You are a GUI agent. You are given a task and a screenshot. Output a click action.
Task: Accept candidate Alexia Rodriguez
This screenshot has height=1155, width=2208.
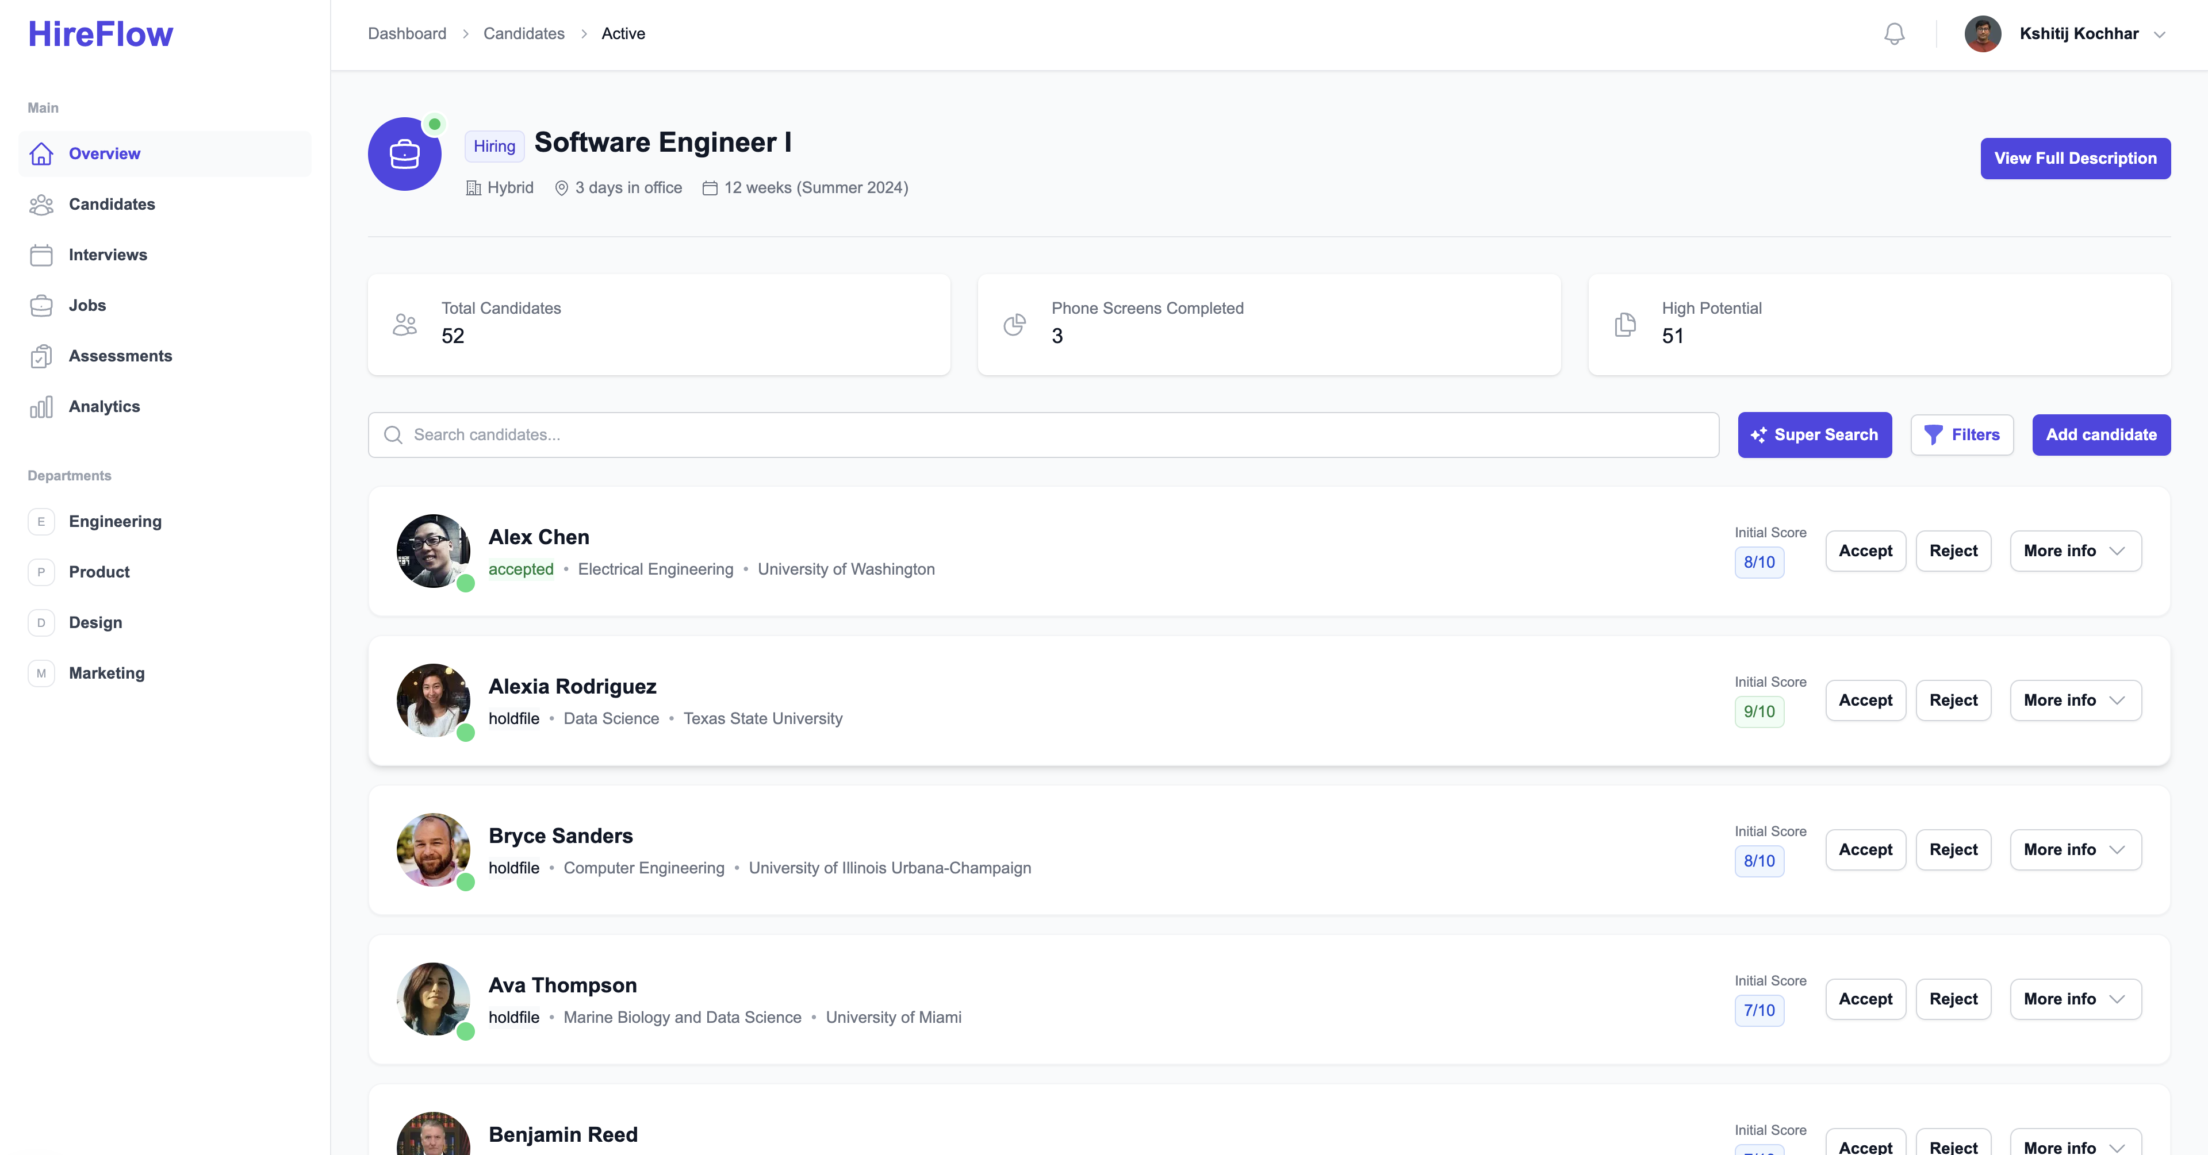tap(1865, 700)
